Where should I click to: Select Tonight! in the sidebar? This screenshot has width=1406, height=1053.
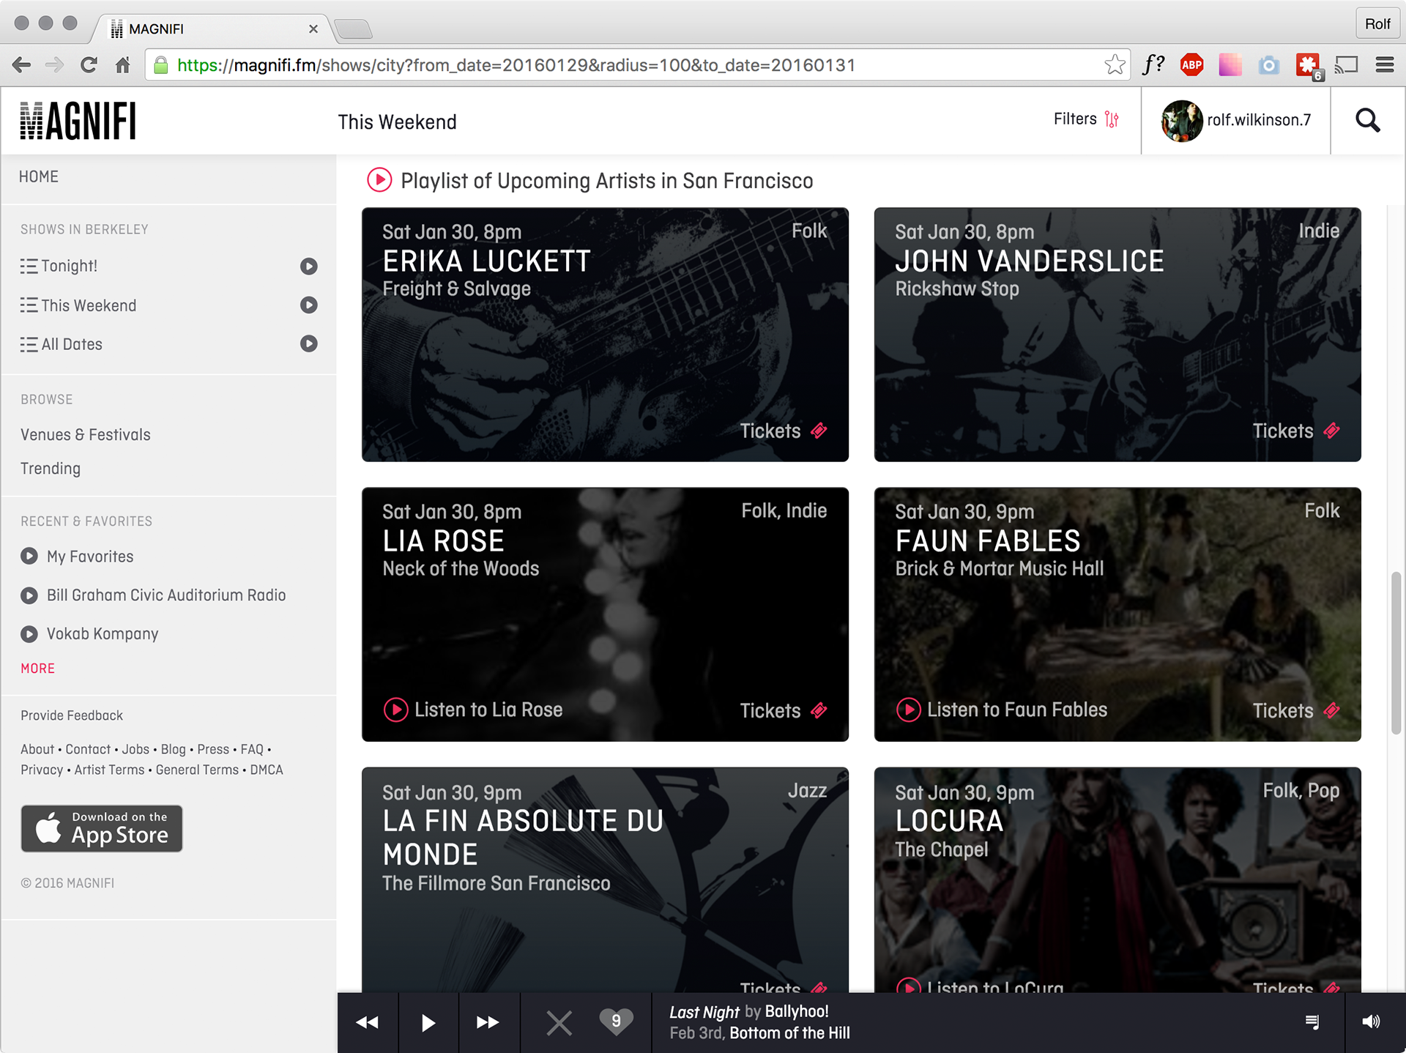click(x=69, y=266)
